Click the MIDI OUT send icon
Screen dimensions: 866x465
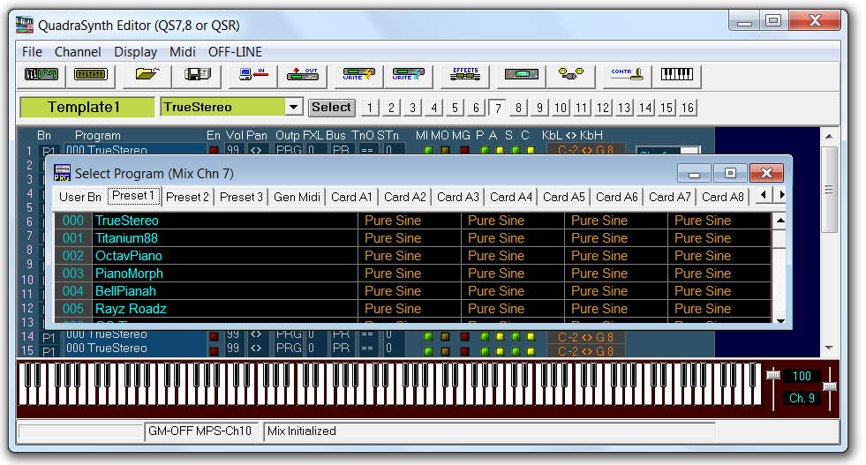point(303,75)
